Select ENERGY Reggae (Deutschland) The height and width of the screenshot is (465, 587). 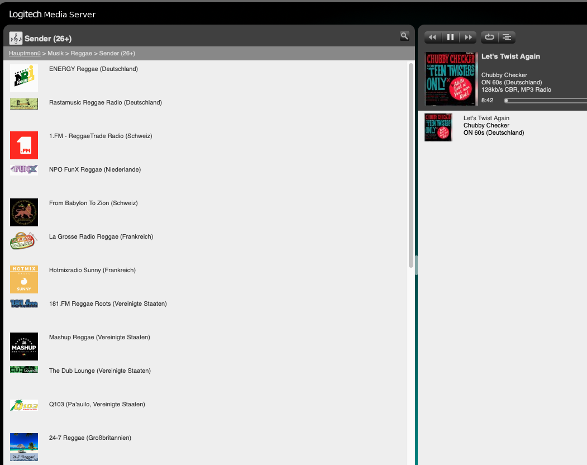(x=94, y=69)
